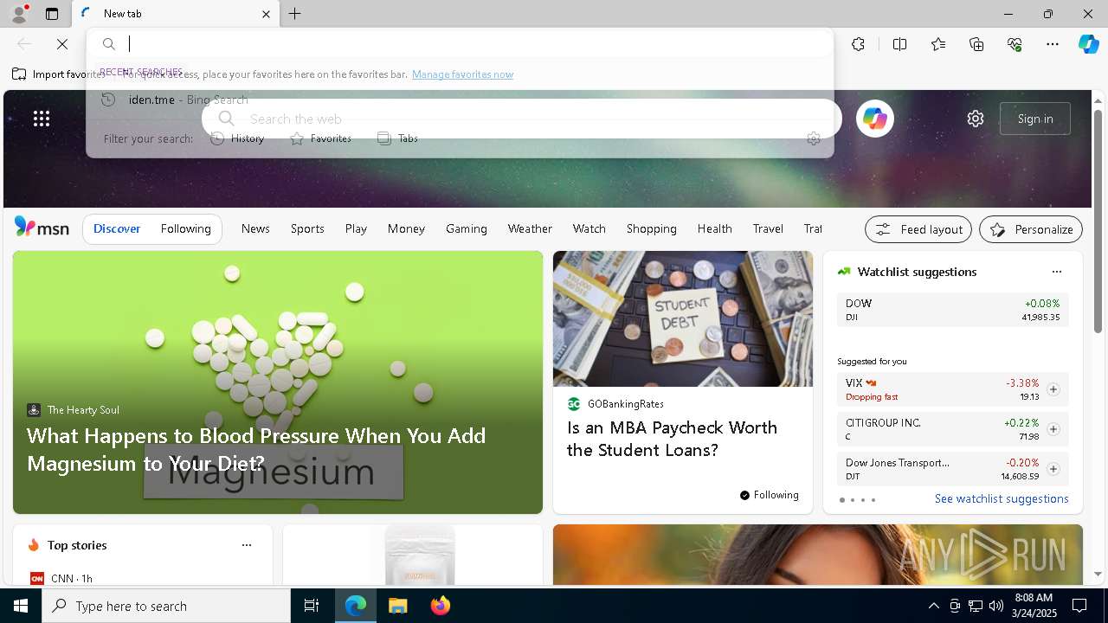Screen dimensions: 1108x623
Task: Open the clock and date flyout
Action: [1033, 606]
